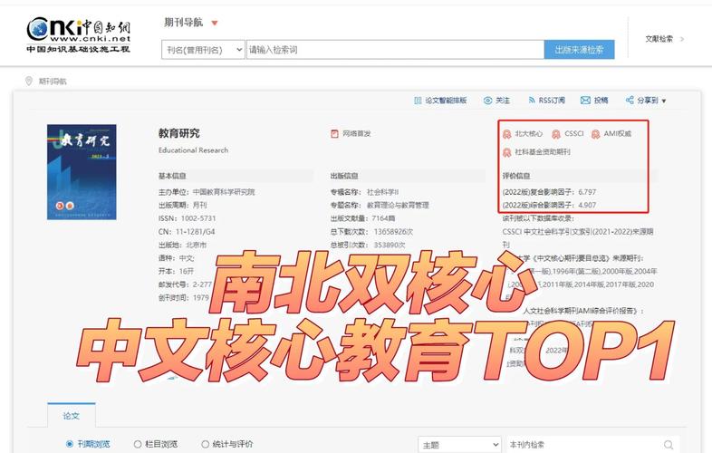Select the Educational Research subtitle text

click(194, 149)
